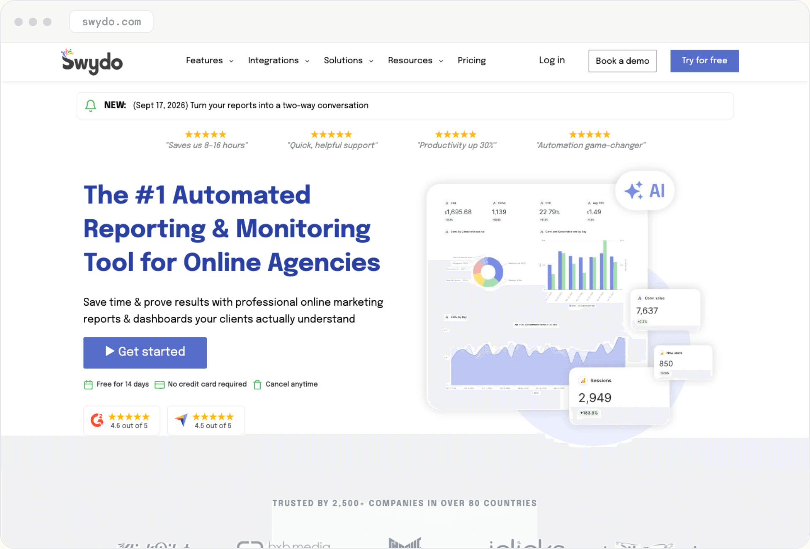
Task: Click the Sessions 2,949 card
Action: click(x=619, y=396)
